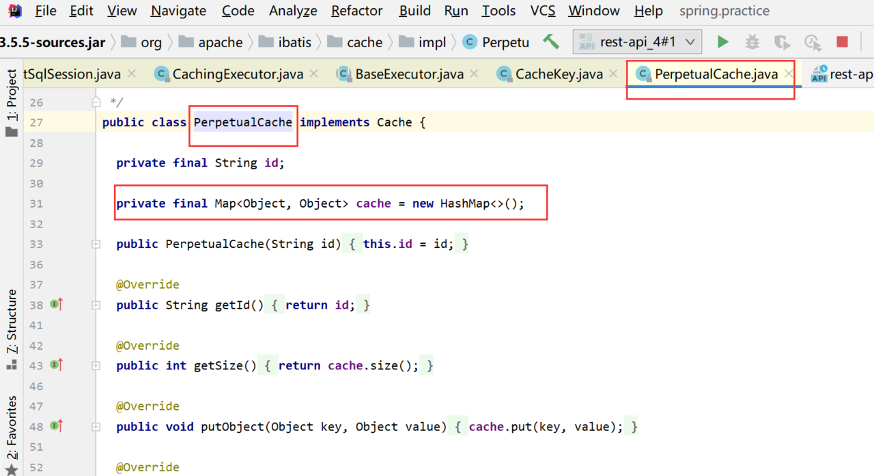
Task: Run the rest-api_4#1 configuration
Action: 722,42
